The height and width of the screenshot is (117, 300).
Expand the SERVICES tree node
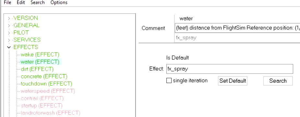(x=9, y=40)
